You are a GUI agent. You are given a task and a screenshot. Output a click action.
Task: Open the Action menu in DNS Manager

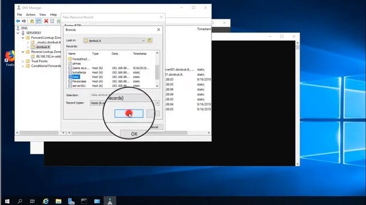pyautogui.click(x=30, y=15)
